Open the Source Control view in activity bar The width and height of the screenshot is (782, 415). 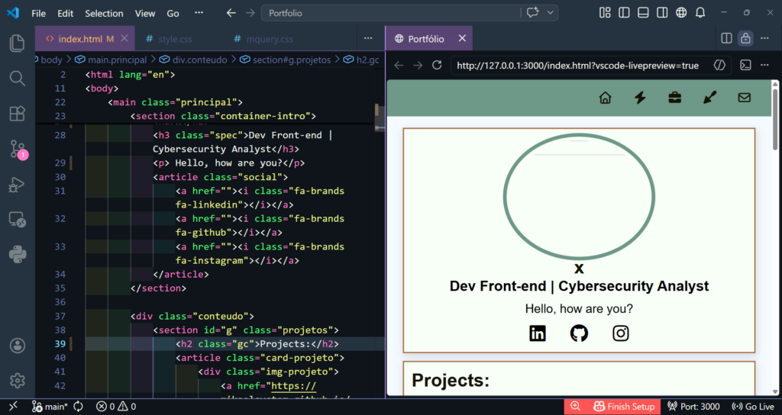[x=18, y=150]
